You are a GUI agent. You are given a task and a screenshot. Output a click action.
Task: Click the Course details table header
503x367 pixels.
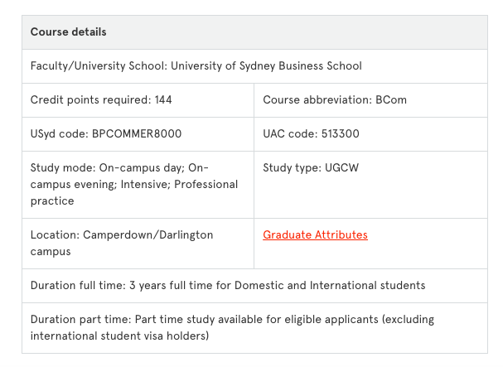pyautogui.click(x=68, y=32)
